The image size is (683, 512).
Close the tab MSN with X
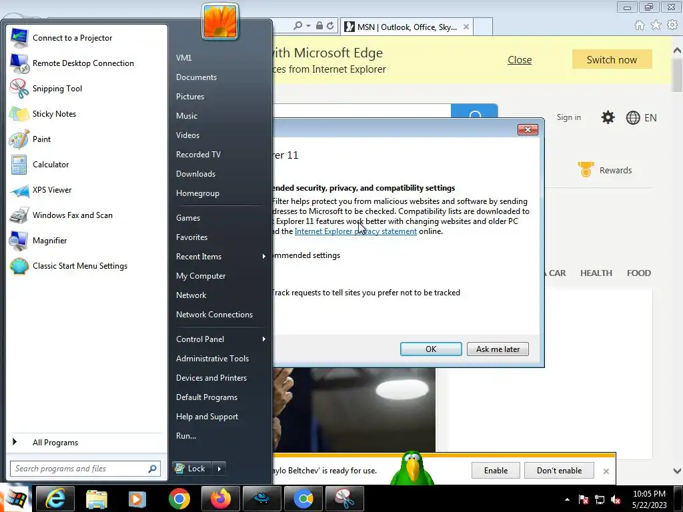[466, 27]
